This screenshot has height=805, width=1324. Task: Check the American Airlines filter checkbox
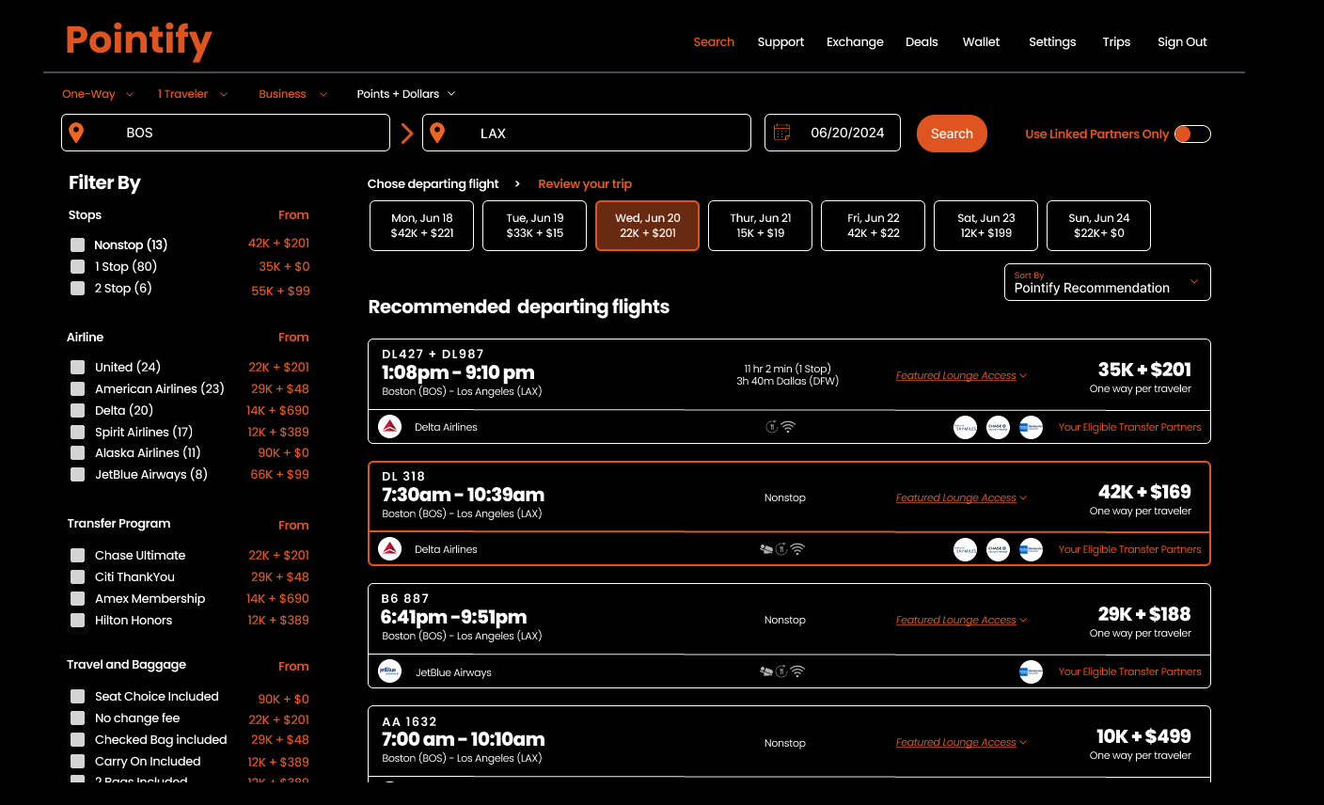coord(77,388)
